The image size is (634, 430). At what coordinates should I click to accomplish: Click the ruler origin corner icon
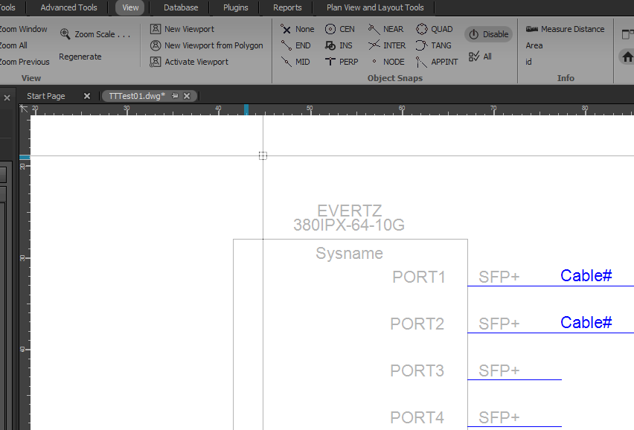tap(24, 109)
